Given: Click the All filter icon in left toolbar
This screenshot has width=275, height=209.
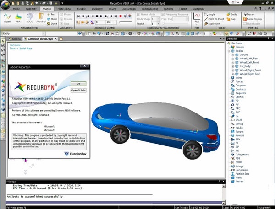Looking at the screenshot, I should [3, 72].
